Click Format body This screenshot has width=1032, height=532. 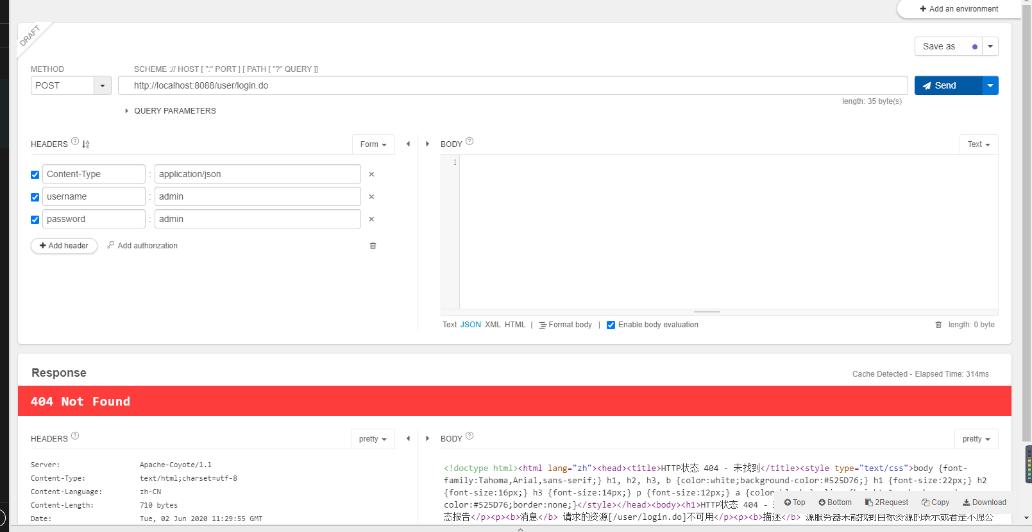pyautogui.click(x=565, y=325)
